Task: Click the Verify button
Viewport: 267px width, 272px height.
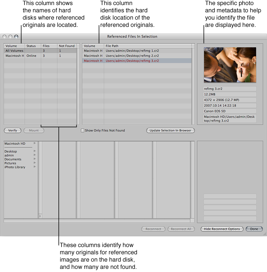Action: point(12,130)
